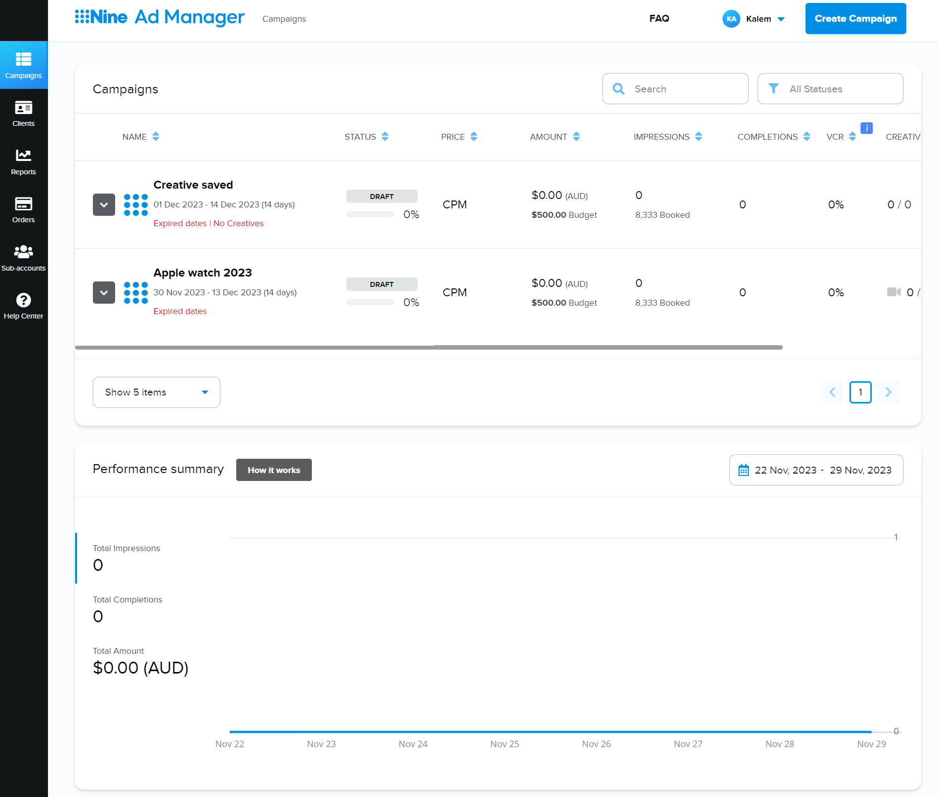Open the Sub-accounts section
The height and width of the screenshot is (797, 938).
[x=24, y=258]
